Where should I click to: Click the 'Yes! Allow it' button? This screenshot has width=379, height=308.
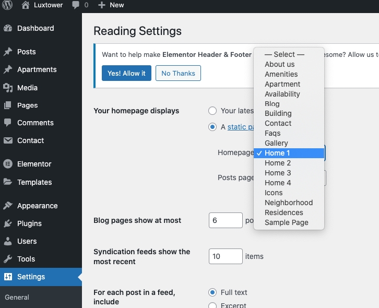(126, 73)
